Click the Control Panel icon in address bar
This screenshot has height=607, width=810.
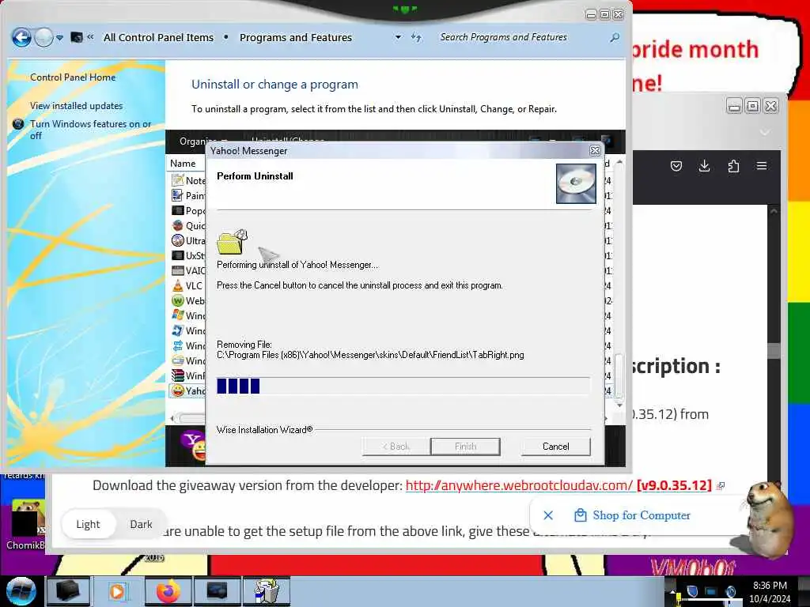click(x=77, y=37)
